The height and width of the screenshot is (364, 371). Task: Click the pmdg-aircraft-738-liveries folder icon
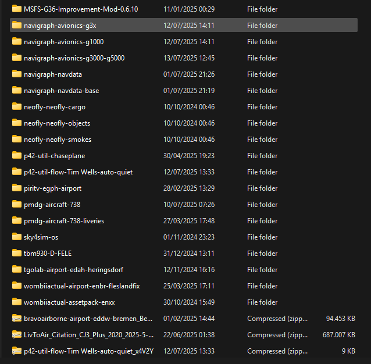click(x=16, y=221)
